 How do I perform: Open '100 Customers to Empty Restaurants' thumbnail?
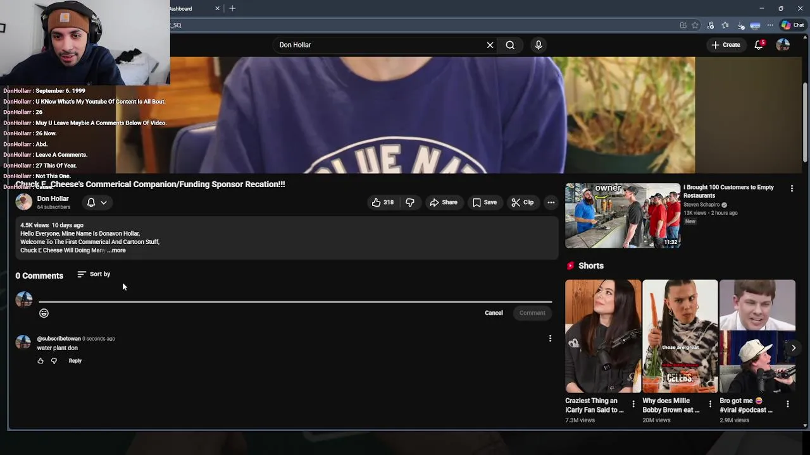623,215
